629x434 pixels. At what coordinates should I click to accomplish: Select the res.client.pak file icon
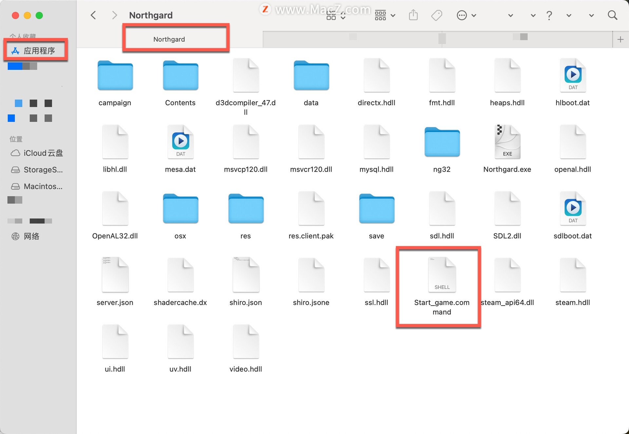tap(311, 209)
